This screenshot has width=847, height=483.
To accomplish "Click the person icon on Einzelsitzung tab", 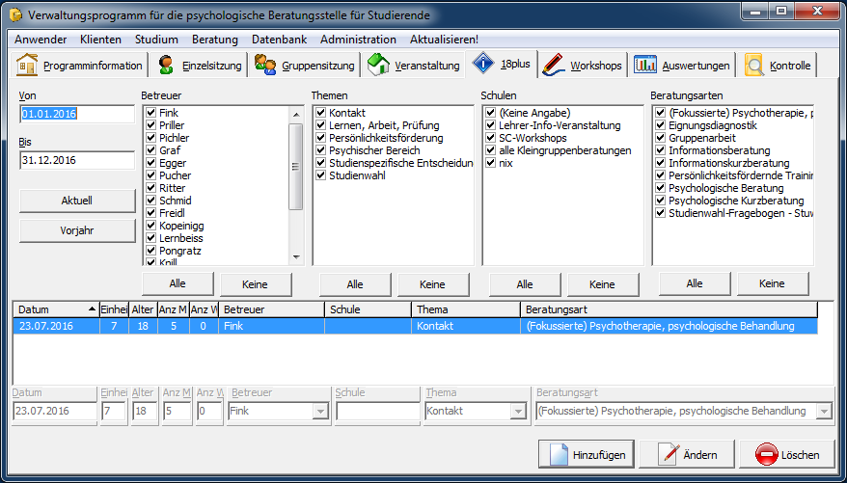I will (x=166, y=66).
